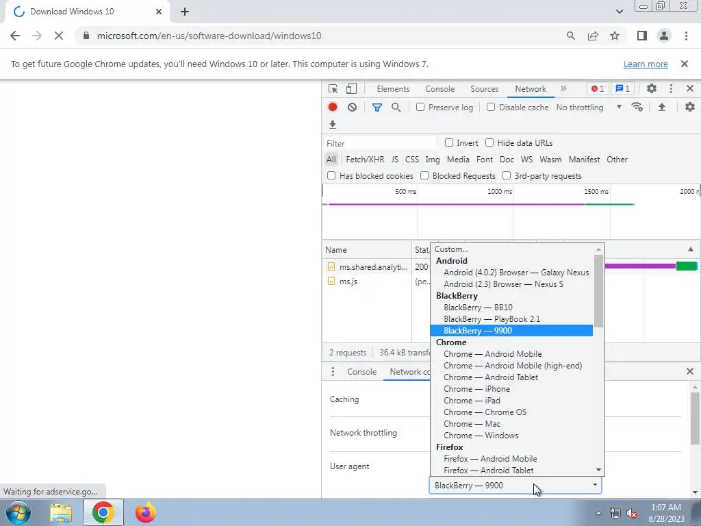Open Windows Start menu orb
The image size is (701, 526).
tap(18, 512)
